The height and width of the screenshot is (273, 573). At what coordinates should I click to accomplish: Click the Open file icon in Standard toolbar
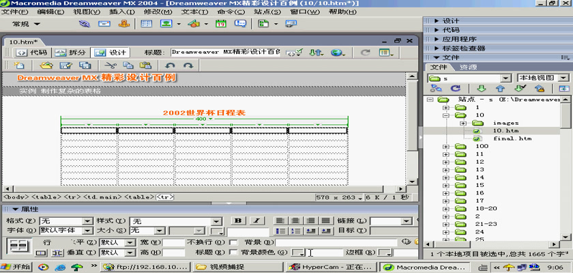pyautogui.click(x=46, y=66)
